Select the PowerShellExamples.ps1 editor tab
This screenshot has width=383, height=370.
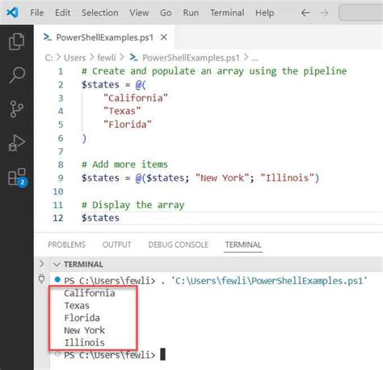click(x=104, y=37)
